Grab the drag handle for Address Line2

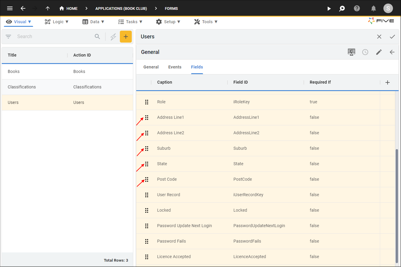click(x=147, y=133)
